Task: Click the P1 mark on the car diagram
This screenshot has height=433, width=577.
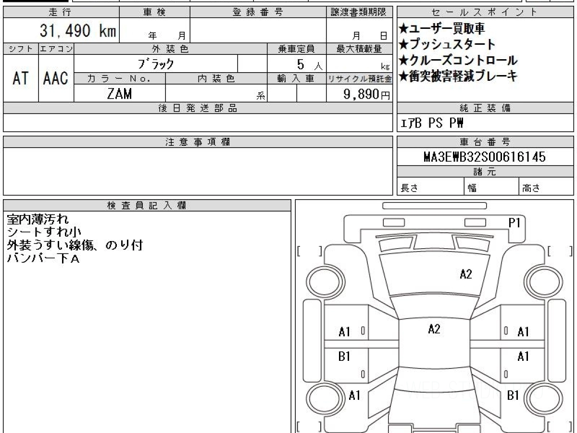Action: [515, 222]
